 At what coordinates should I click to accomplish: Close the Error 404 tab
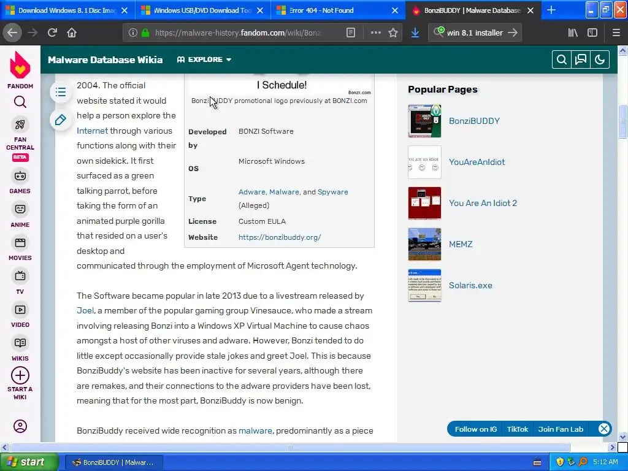[395, 10]
